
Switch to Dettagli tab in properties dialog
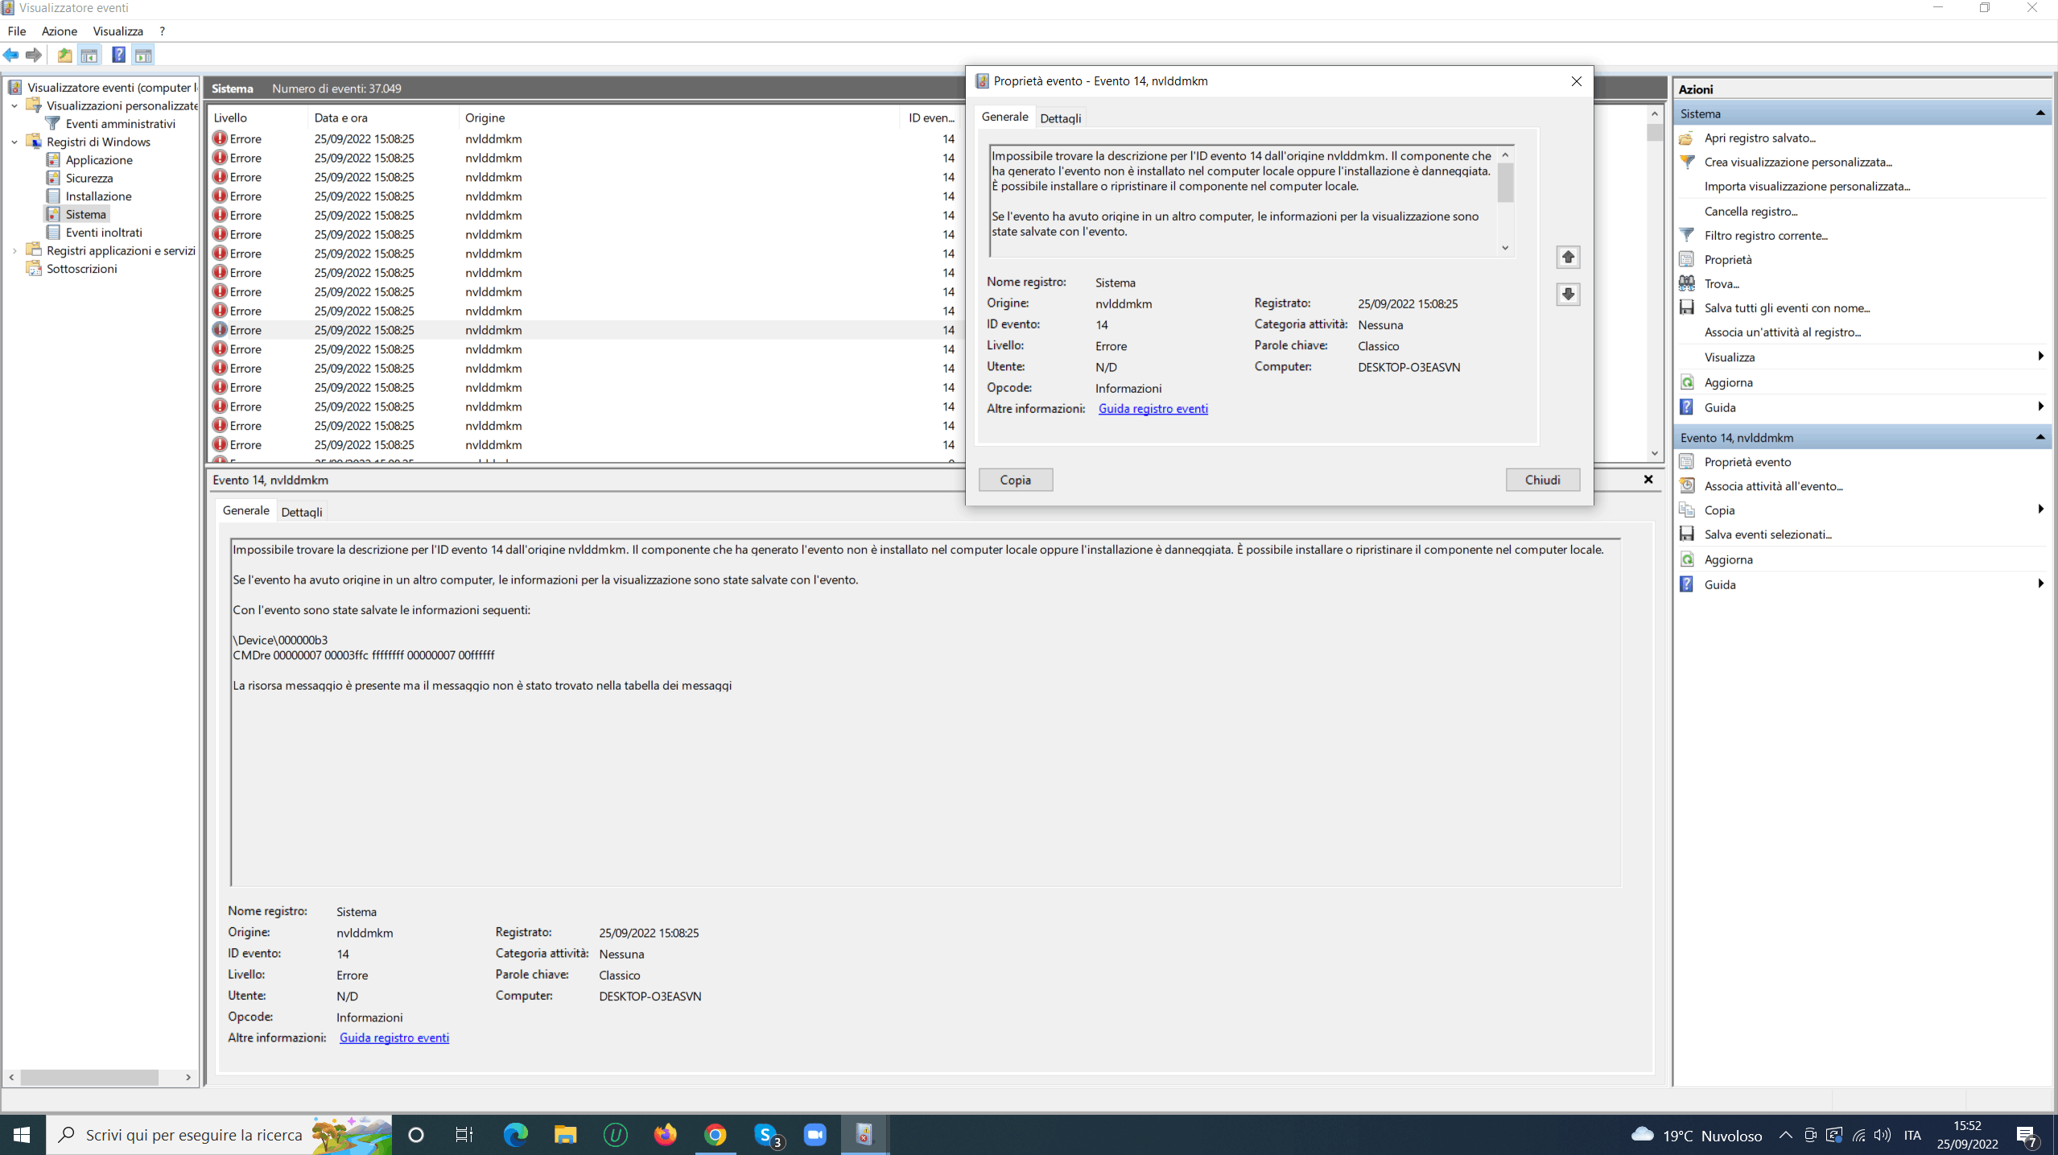click(1060, 118)
